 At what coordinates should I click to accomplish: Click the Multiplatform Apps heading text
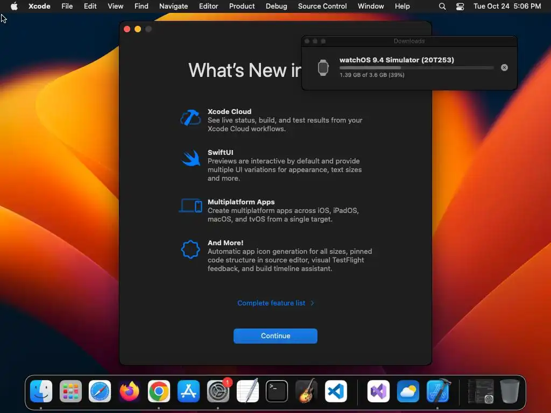coord(241,202)
